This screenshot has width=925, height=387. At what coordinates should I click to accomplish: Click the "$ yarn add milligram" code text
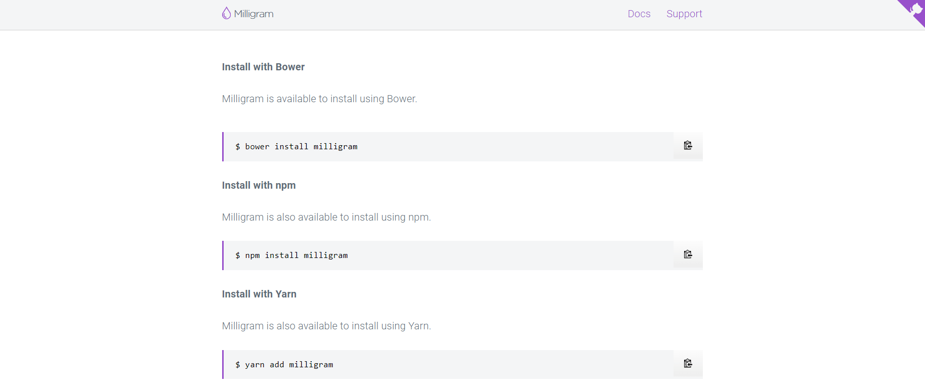(284, 365)
